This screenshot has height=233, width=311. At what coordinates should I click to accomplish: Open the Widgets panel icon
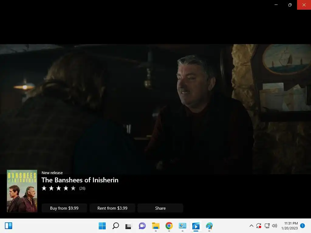point(9,226)
